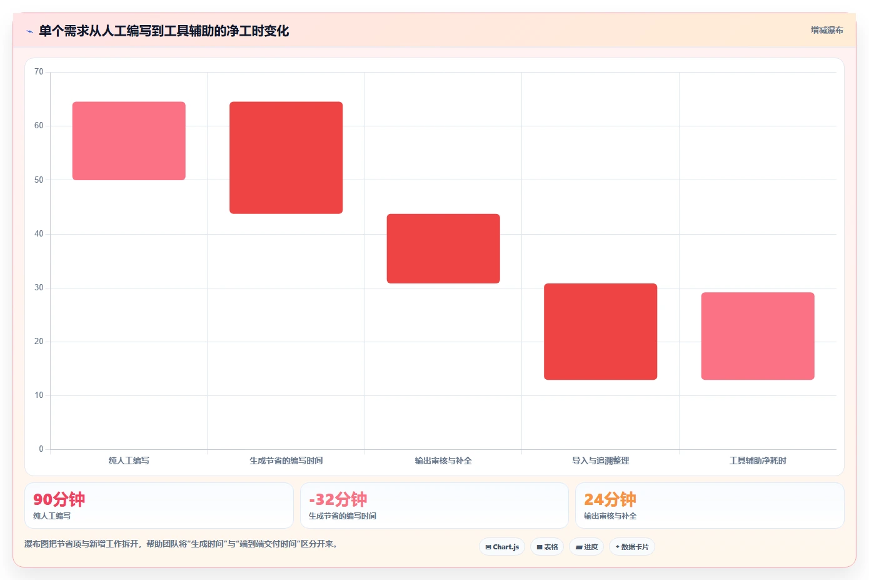This screenshot has width=869, height=580.
Task: Click the y-axis tick label 40
Action: click(x=39, y=234)
